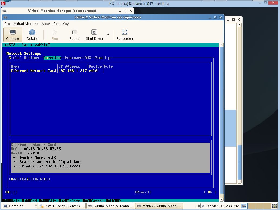Shut Down the virtual machine
Screen dimensions: 280x210
(94, 35)
